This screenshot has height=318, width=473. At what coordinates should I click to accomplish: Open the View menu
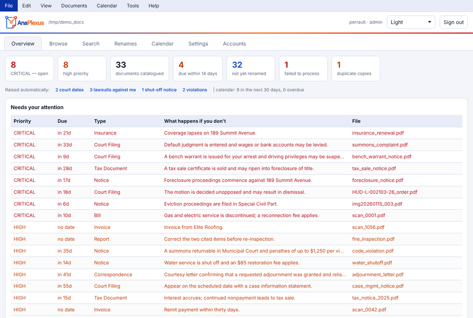pyautogui.click(x=46, y=6)
